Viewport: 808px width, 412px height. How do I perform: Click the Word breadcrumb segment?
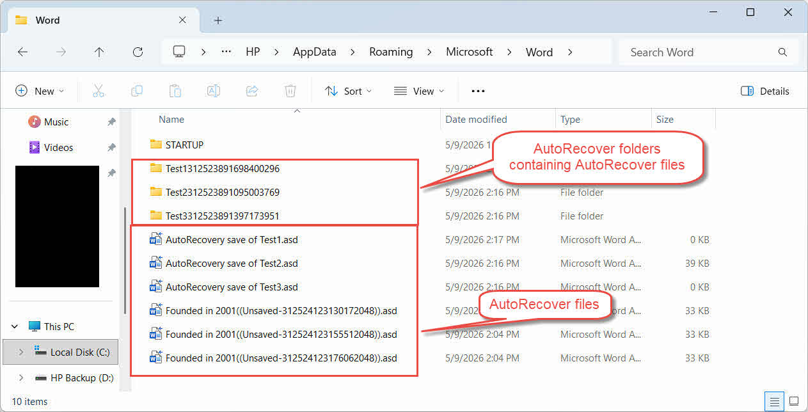click(539, 52)
